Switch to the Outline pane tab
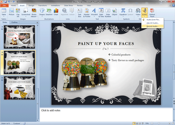 coord(14,23)
